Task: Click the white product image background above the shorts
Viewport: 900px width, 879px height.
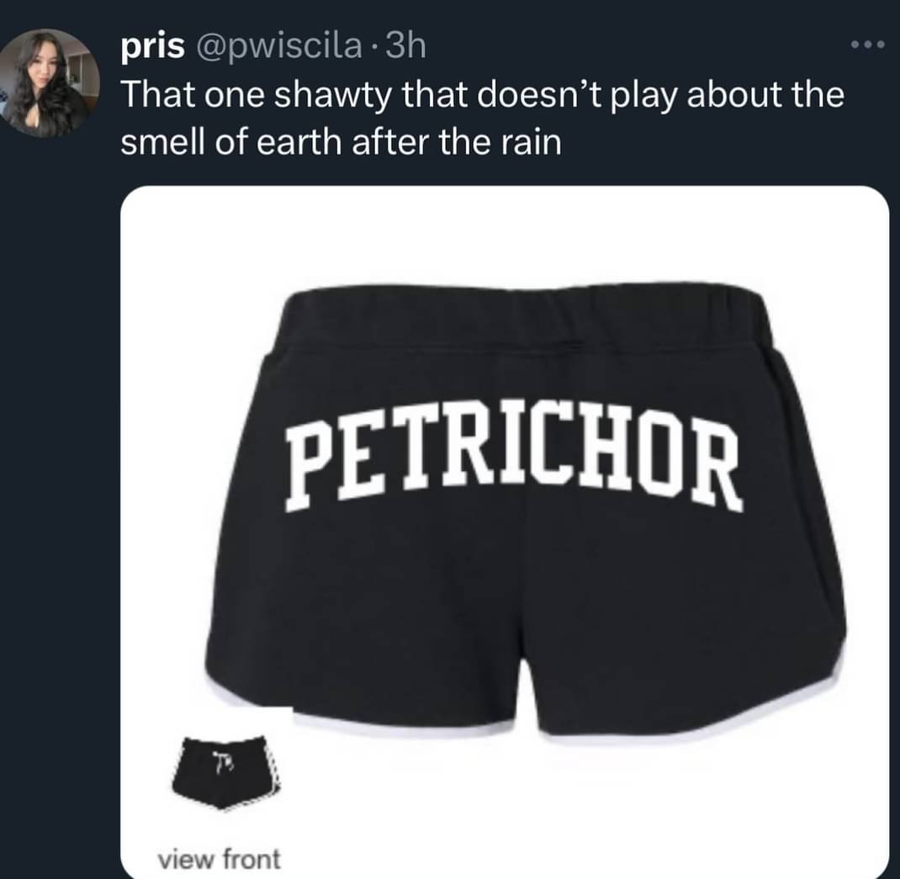Action: click(506, 236)
